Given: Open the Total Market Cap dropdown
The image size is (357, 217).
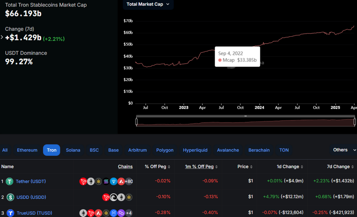Looking at the screenshot, I should click(x=148, y=4).
